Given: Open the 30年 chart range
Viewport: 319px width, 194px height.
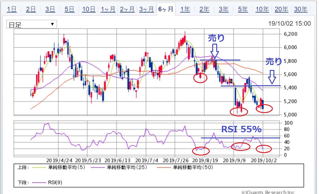Looking at the screenshot, I should 301,9.
